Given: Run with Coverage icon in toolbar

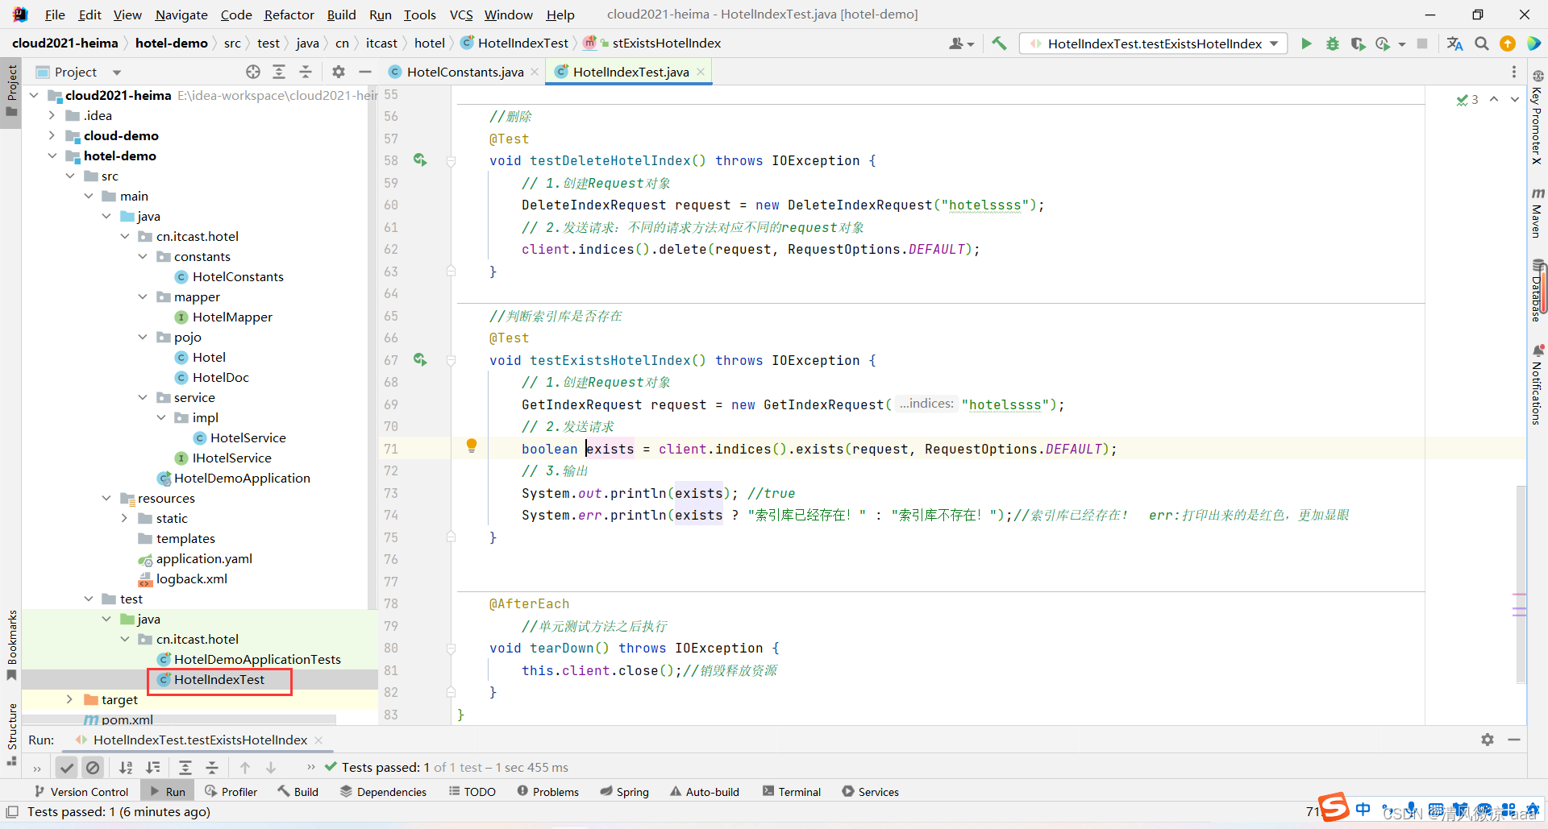Looking at the screenshot, I should pyautogui.click(x=1358, y=44).
